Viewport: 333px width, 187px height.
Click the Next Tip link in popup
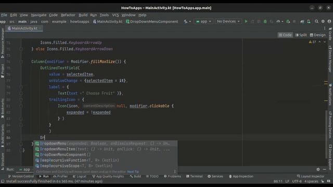[133, 172]
